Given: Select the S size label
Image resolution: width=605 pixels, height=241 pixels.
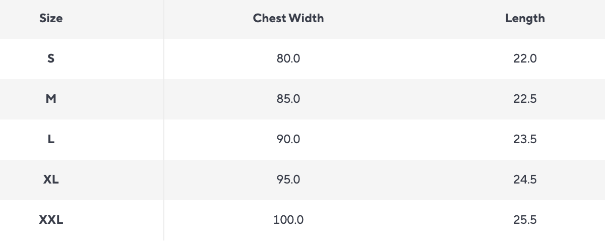Looking at the screenshot, I should 51,58.
